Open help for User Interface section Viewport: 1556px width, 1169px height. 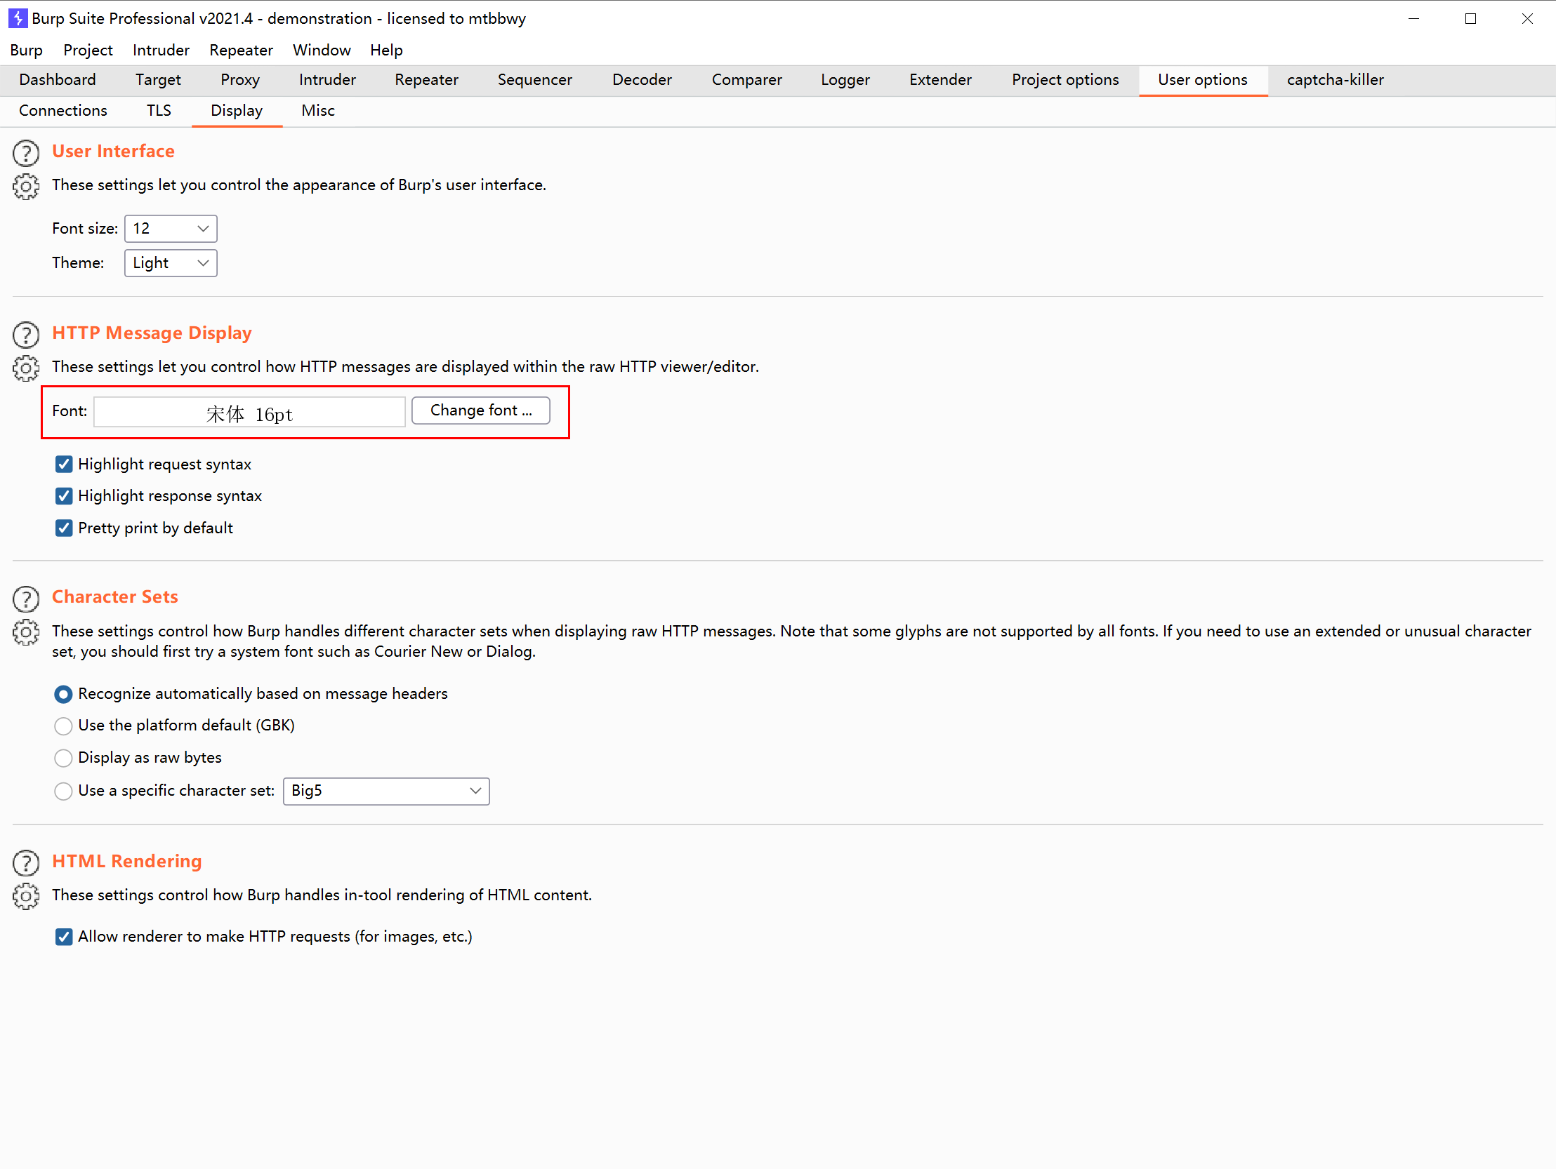click(x=26, y=153)
